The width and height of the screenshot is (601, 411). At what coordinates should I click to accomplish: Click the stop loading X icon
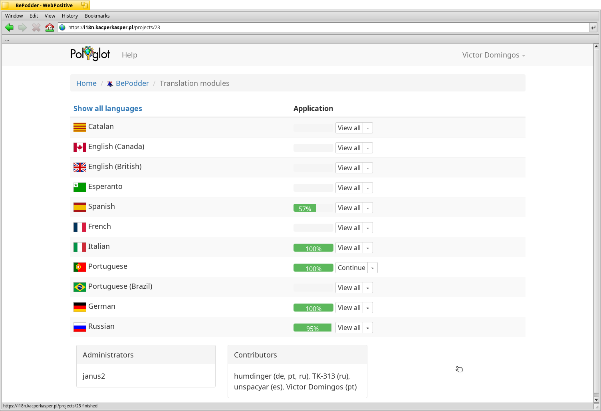(36, 28)
